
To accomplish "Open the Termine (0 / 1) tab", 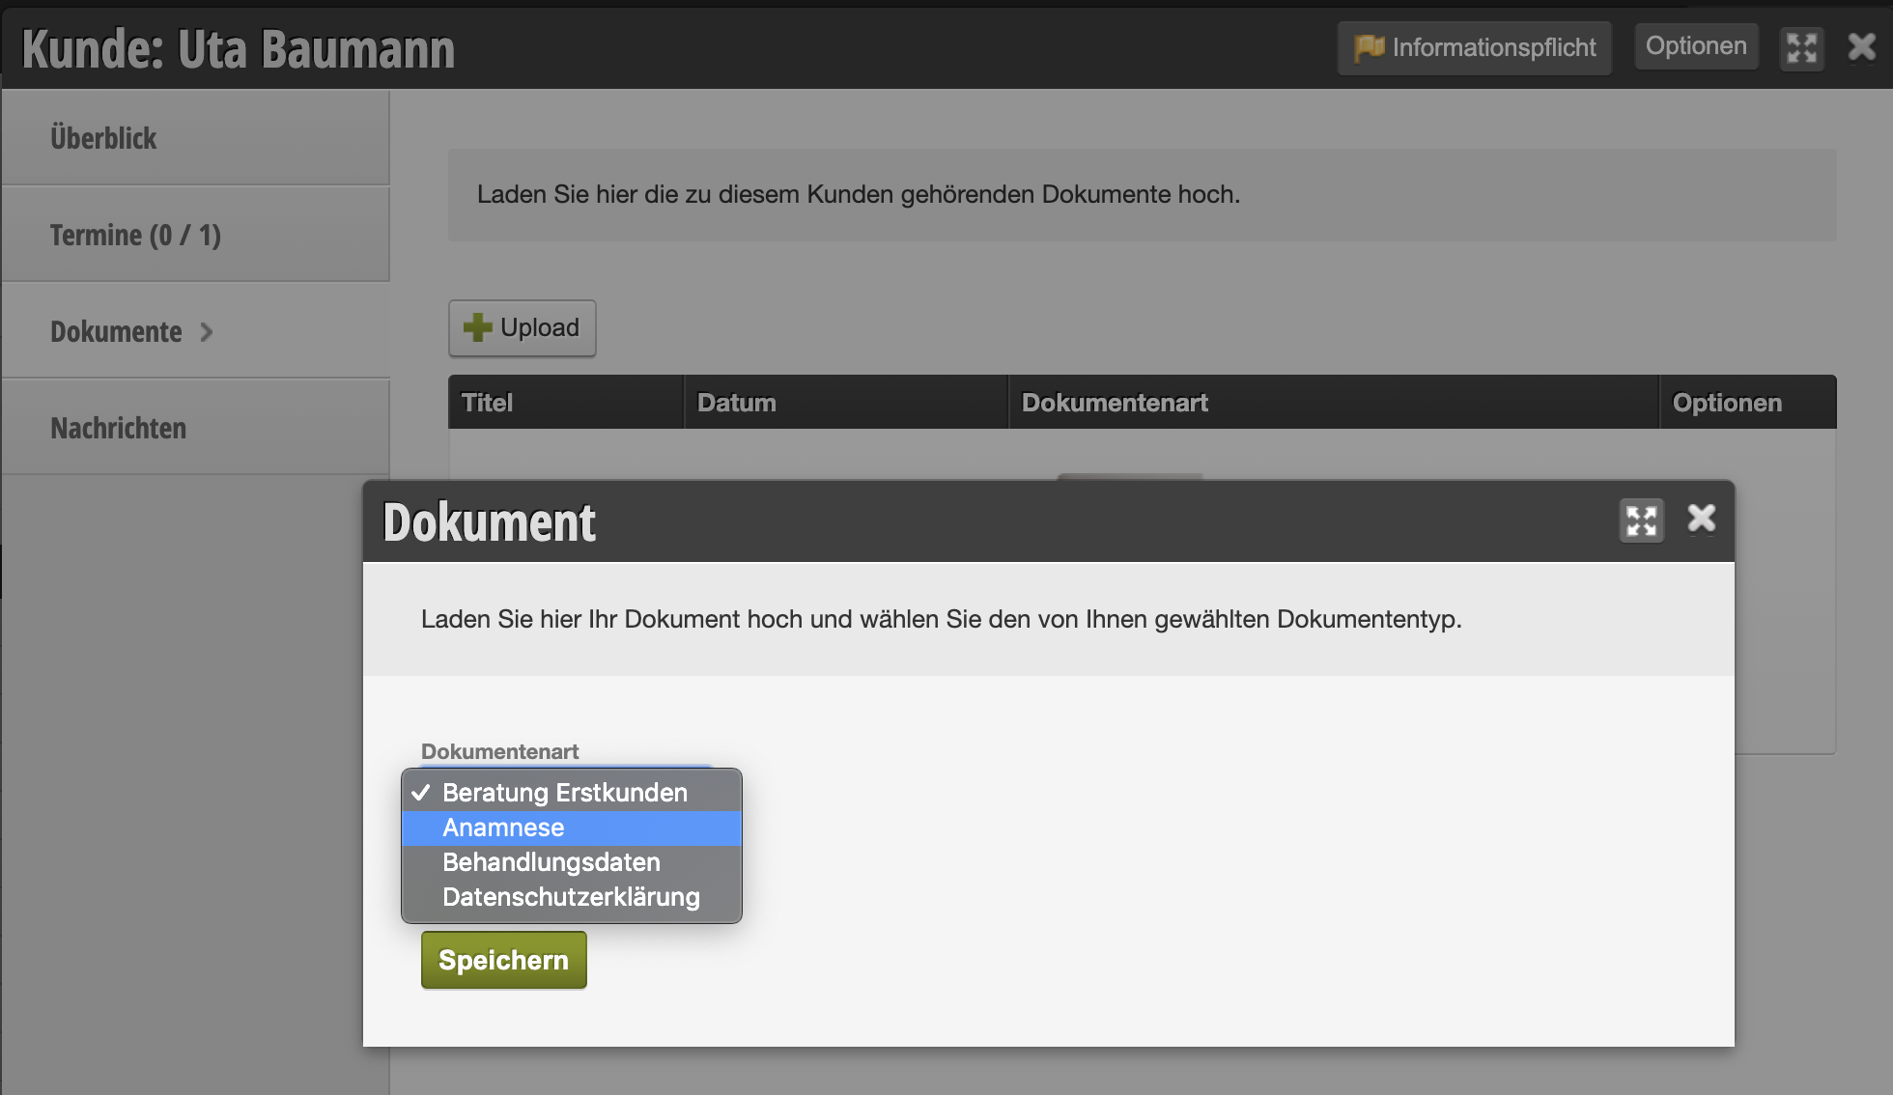I will tap(196, 235).
